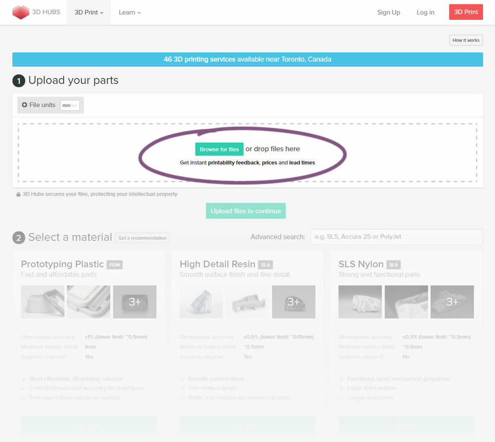495x442 pixels.
Task: Open the 3+ thumbnail under Prototyping Plastic
Action: click(135, 302)
